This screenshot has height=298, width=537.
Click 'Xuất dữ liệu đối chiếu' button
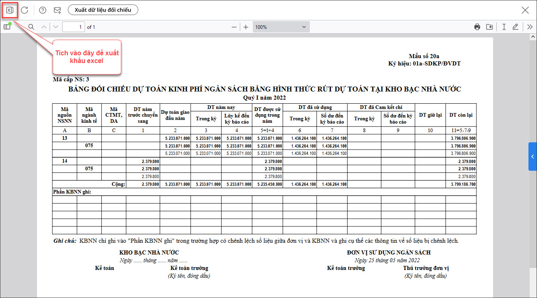pyautogui.click(x=103, y=10)
